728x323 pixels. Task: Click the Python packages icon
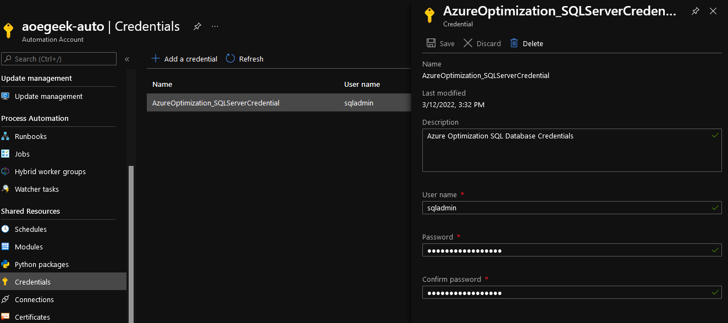[x=5, y=264]
